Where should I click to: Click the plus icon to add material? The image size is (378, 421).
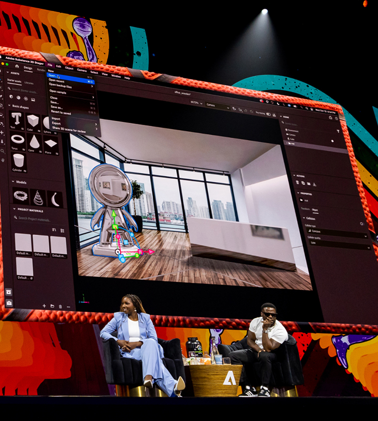tap(44, 306)
